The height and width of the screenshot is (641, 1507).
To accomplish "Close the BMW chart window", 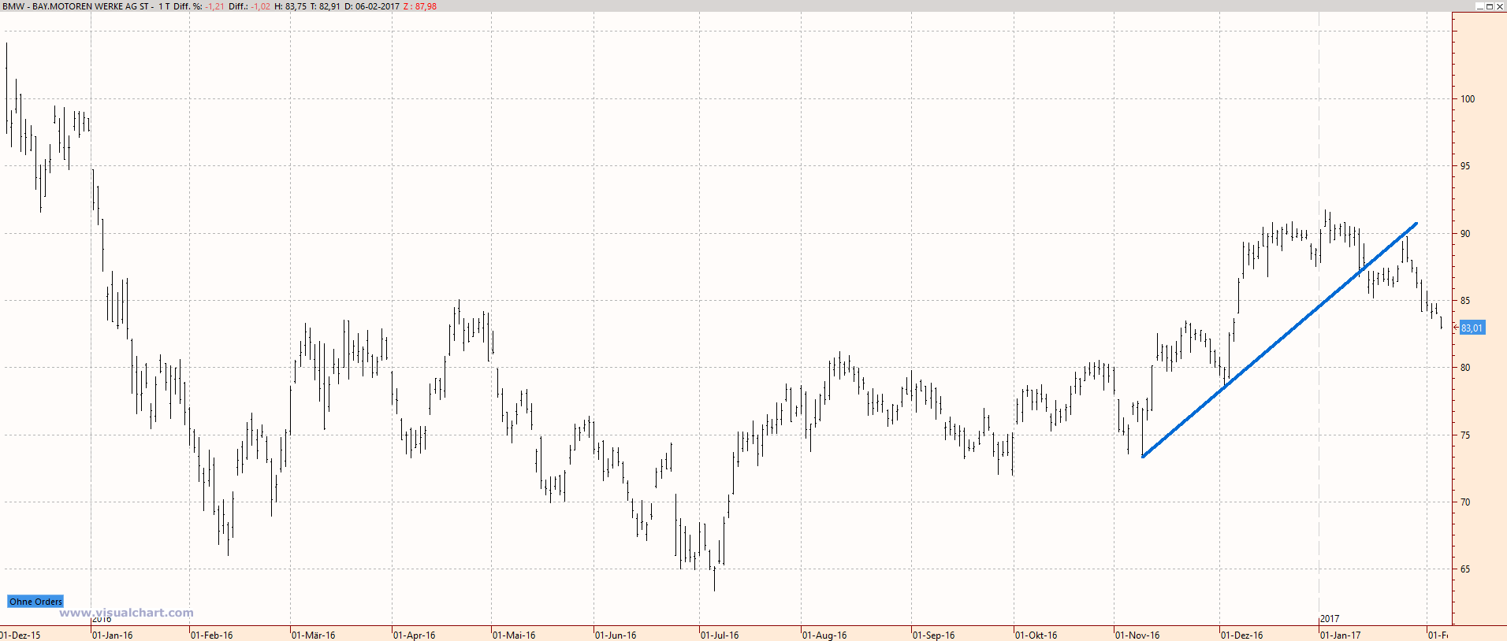I will (x=1500, y=6).
